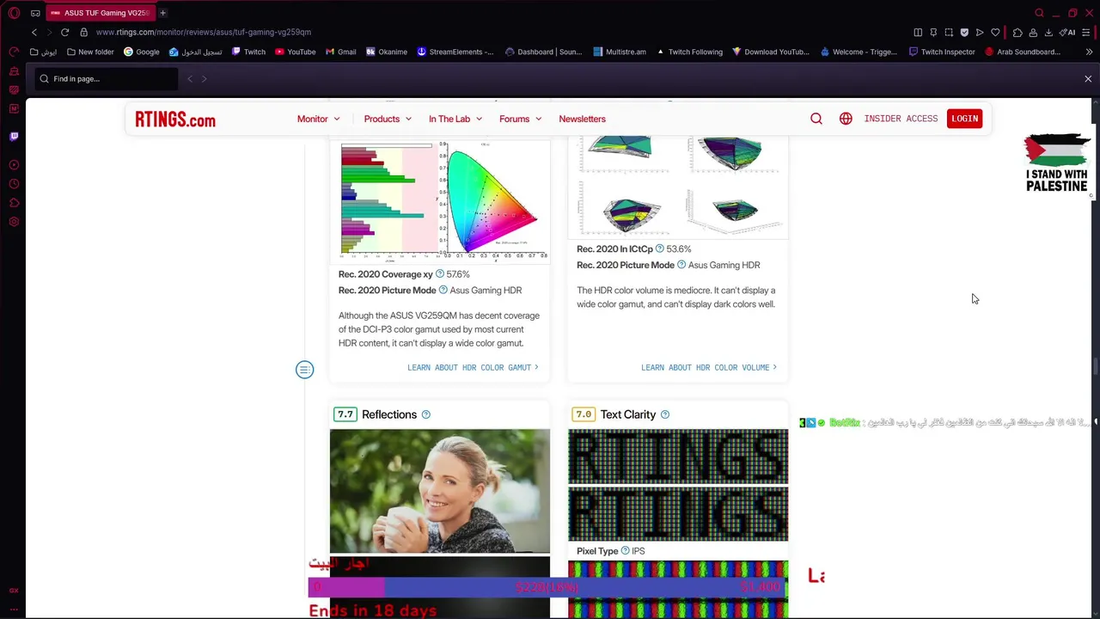Open the Twitch Following bookmark
This screenshot has height=619, width=1100.
tap(689, 52)
